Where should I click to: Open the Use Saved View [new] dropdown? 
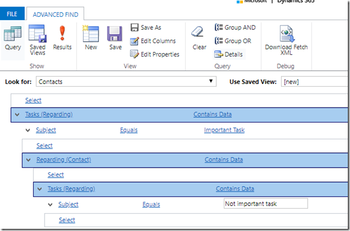pyautogui.click(x=315, y=82)
